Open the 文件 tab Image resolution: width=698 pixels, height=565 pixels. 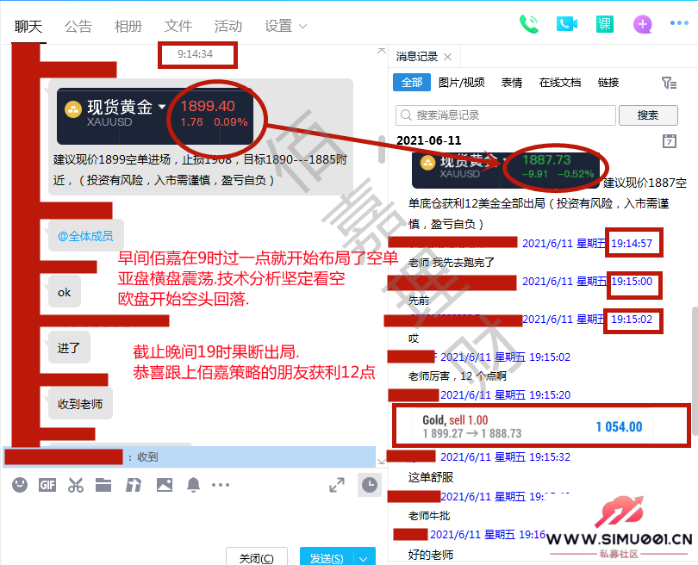(178, 26)
